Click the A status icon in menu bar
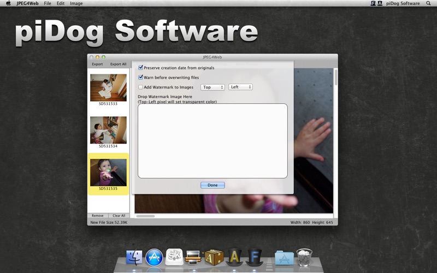437x273 pixels. [380, 3]
